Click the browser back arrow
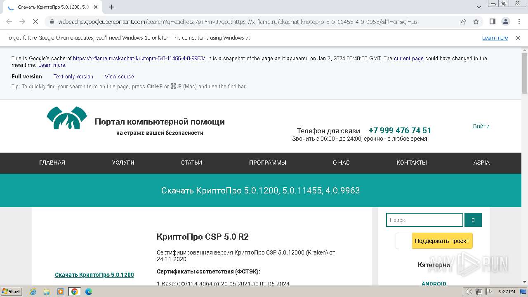 pos(9,21)
